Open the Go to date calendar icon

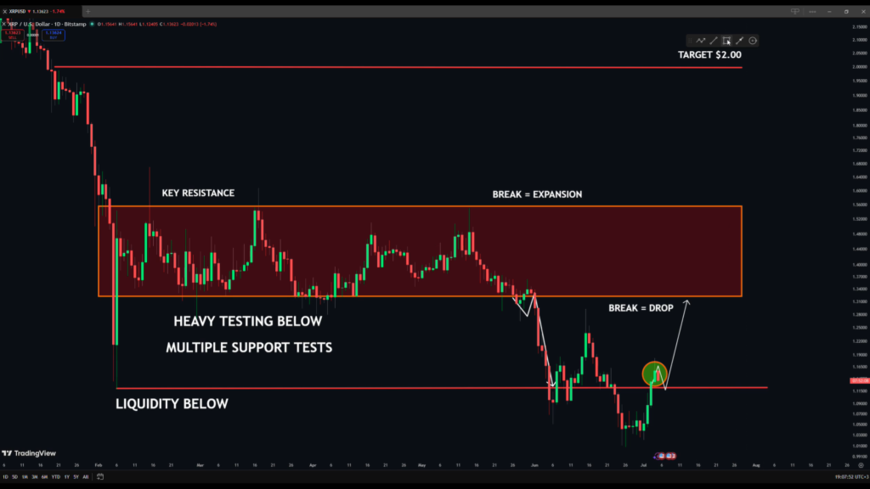coord(100,477)
